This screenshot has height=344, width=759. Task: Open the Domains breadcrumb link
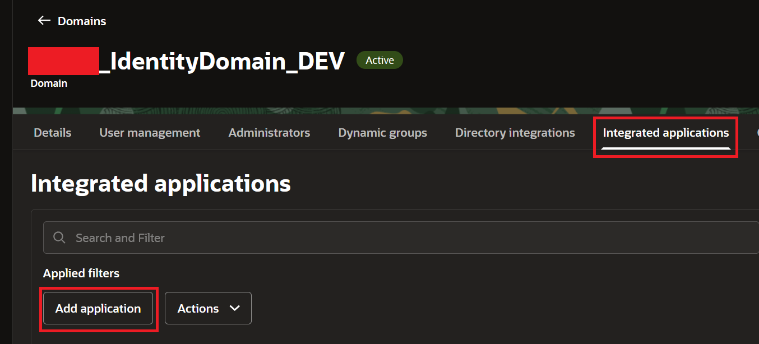[82, 21]
